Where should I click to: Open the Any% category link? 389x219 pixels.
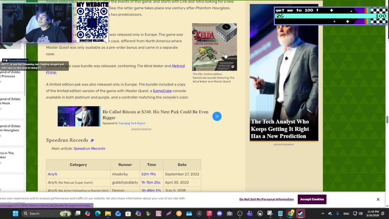tap(52, 174)
